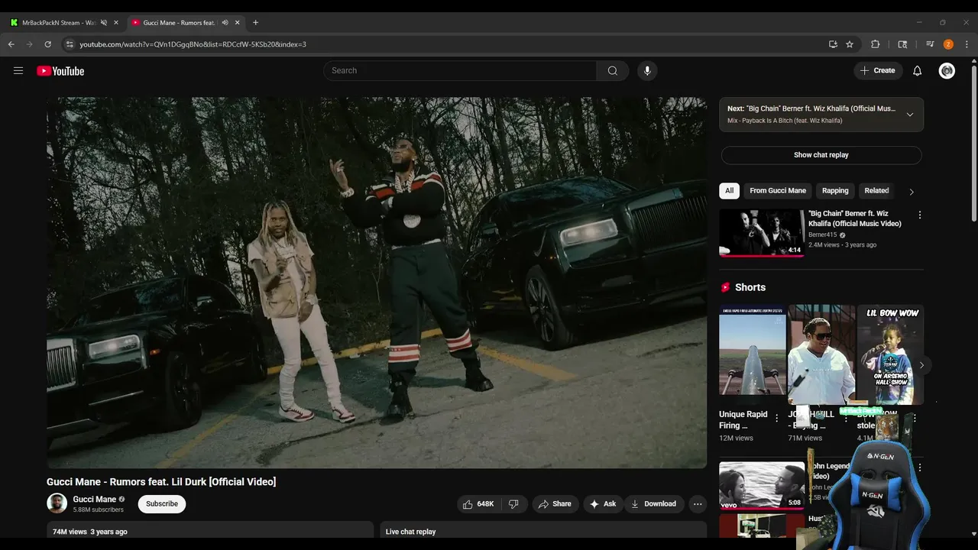This screenshot has width=978, height=550.
Task: Close the MrBackPackN Stream tab
Action: click(x=116, y=22)
